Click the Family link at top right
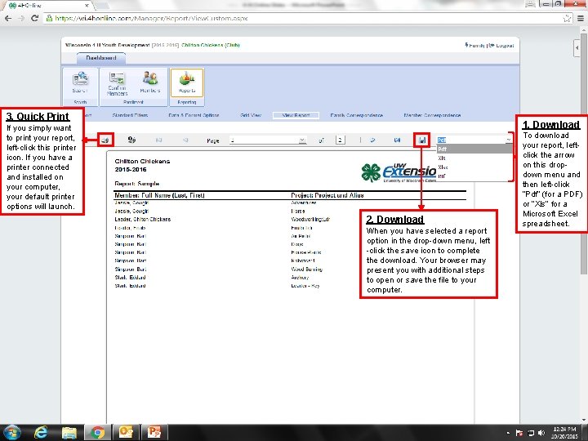This screenshot has width=588, height=441. click(x=475, y=46)
